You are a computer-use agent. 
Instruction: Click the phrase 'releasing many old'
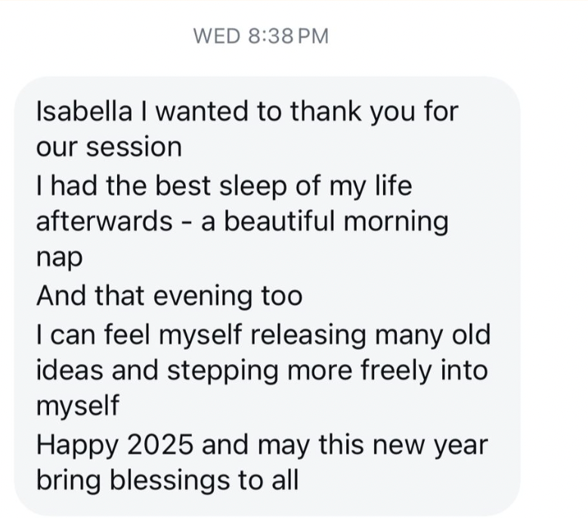(370, 335)
